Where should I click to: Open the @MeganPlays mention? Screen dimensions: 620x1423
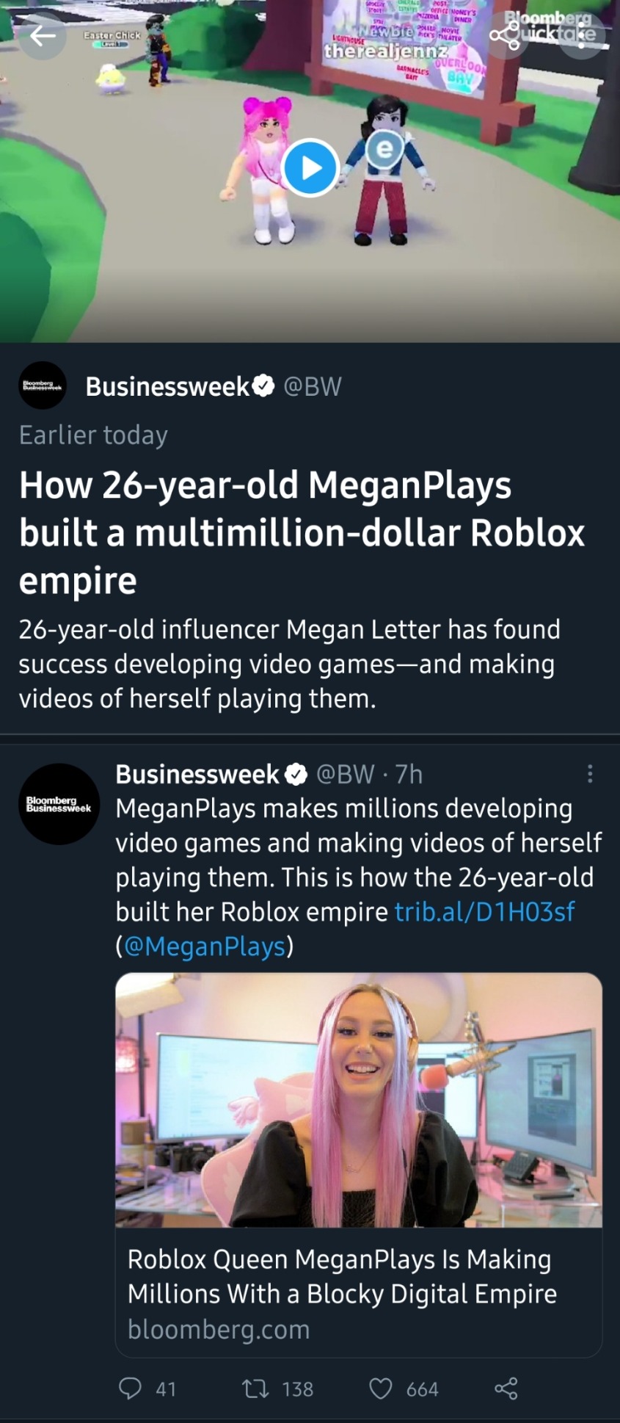point(204,946)
